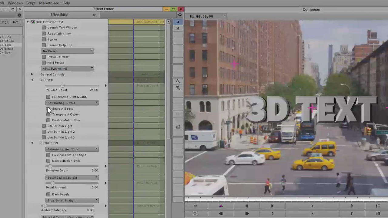This screenshot has height=218, width=388.
Task: Click the fast forward icon
Action: pos(195,206)
